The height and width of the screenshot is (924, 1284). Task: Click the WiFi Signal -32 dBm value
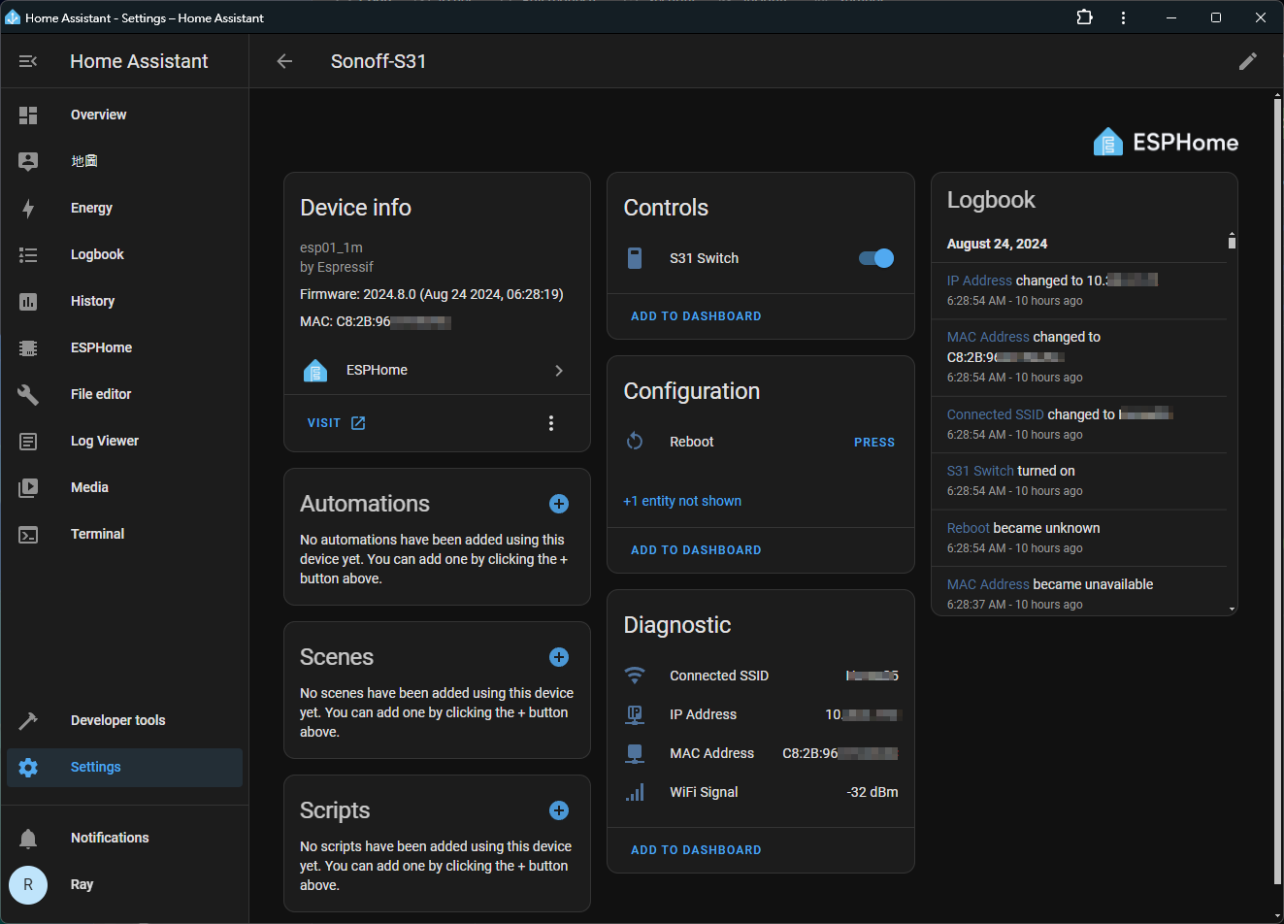(x=872, y=792)
